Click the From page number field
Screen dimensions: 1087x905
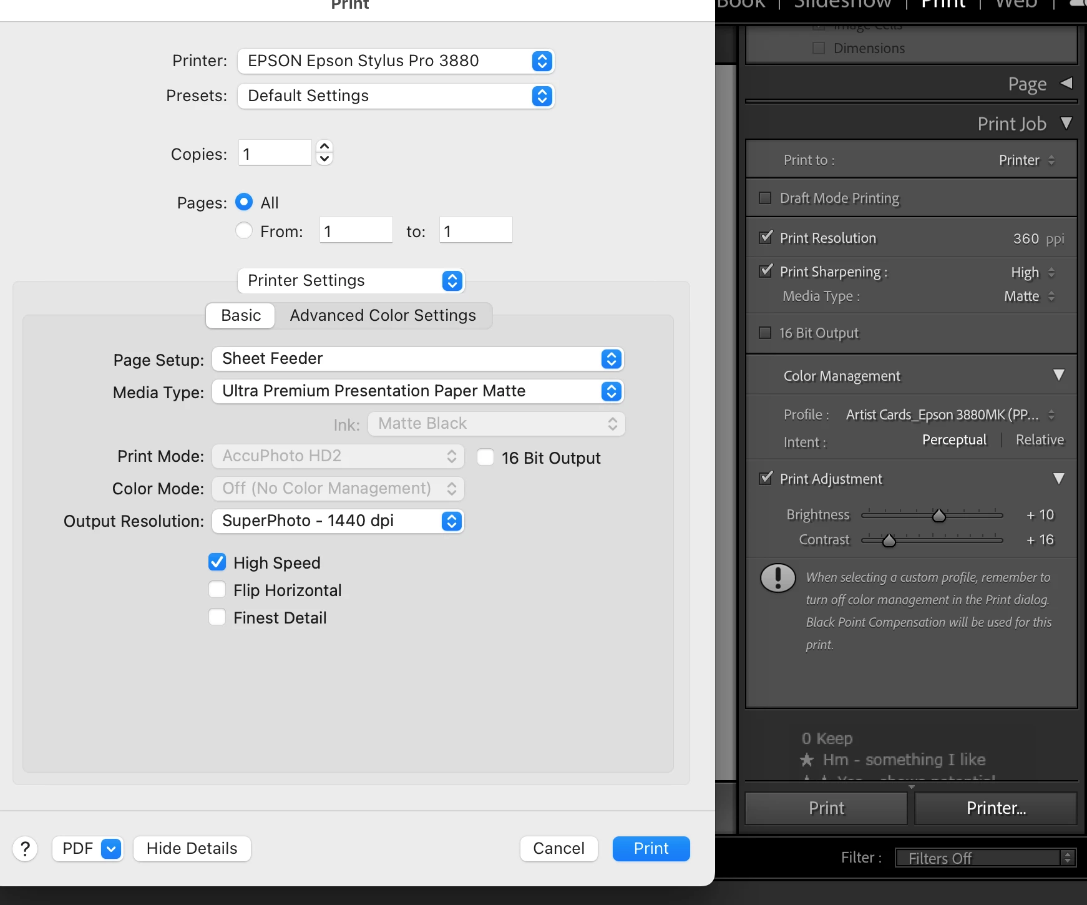pos(356,231)
